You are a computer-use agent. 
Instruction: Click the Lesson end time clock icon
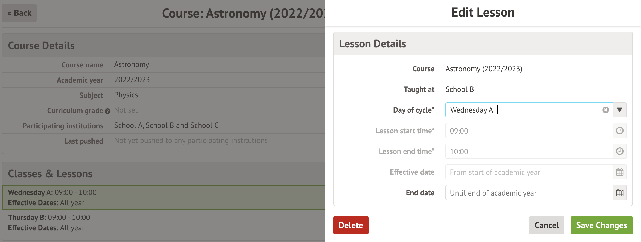click(620, 151)
